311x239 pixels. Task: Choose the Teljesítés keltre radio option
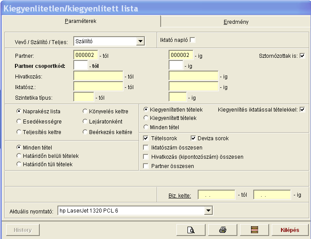[x=19, y=132]
